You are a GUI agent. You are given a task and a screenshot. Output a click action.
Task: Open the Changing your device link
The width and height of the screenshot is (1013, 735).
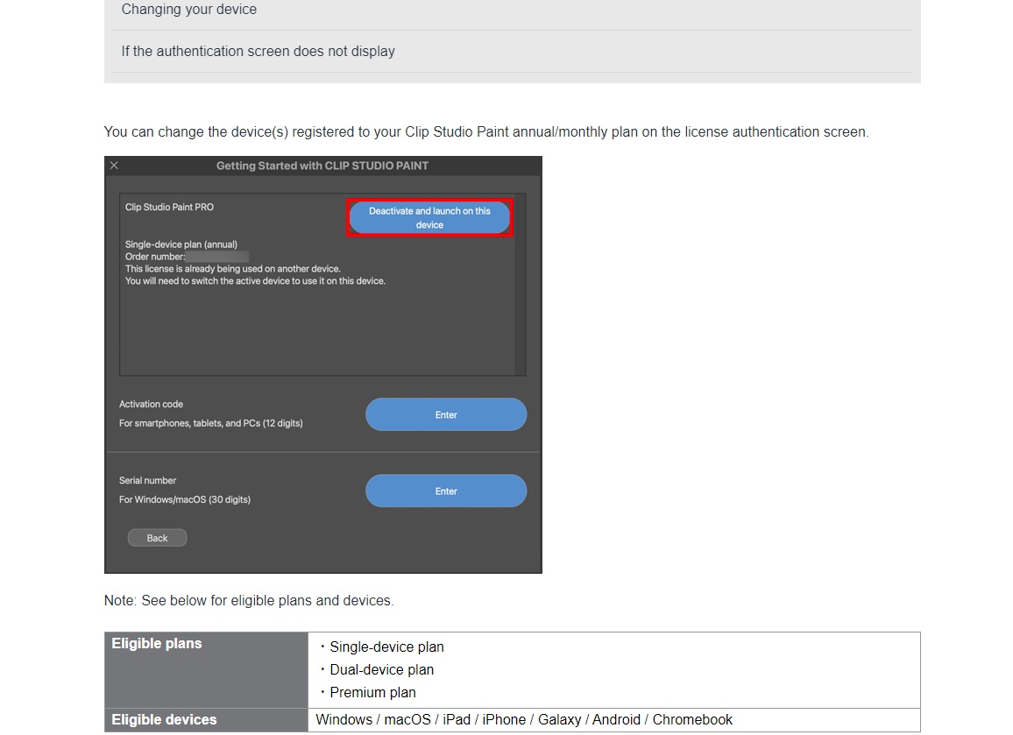(x=189, y=10)
